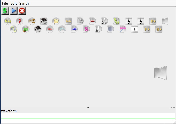
Task: Click the 'P' parameter arrow icon
Action: (x=153, y=21)
